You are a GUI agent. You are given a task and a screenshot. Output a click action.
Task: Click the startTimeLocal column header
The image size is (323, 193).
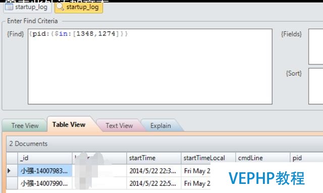tap(208, 158)
